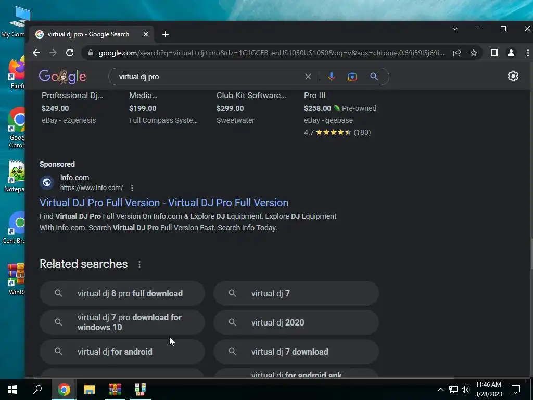Search related term virtual dj 2020
Screen dimensions: 533x400
tap(296, 322)
